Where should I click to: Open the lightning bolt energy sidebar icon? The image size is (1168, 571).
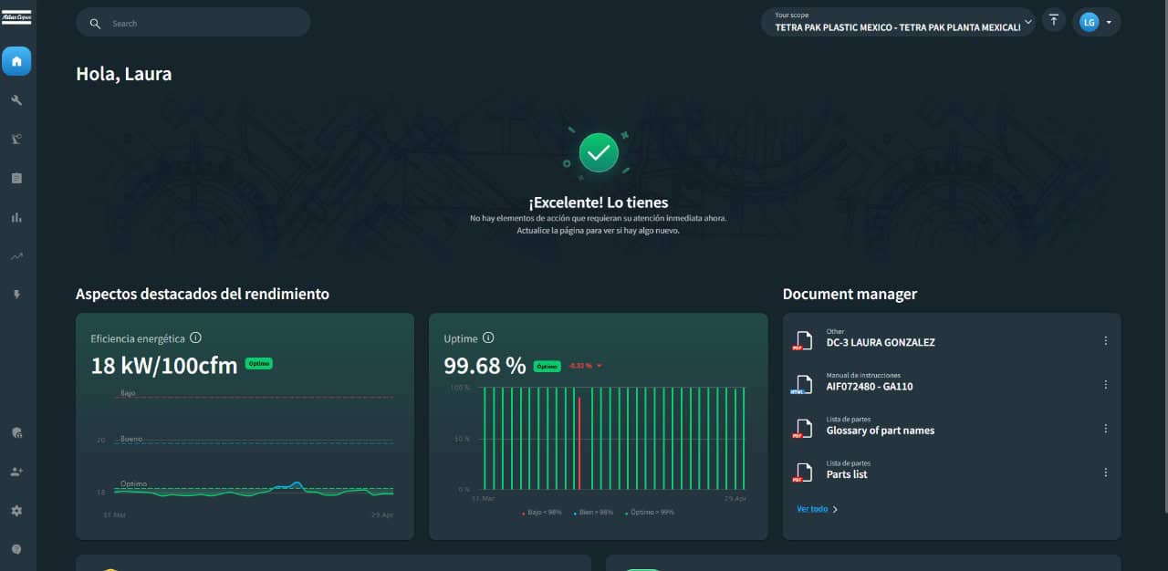tap(16, 295)
